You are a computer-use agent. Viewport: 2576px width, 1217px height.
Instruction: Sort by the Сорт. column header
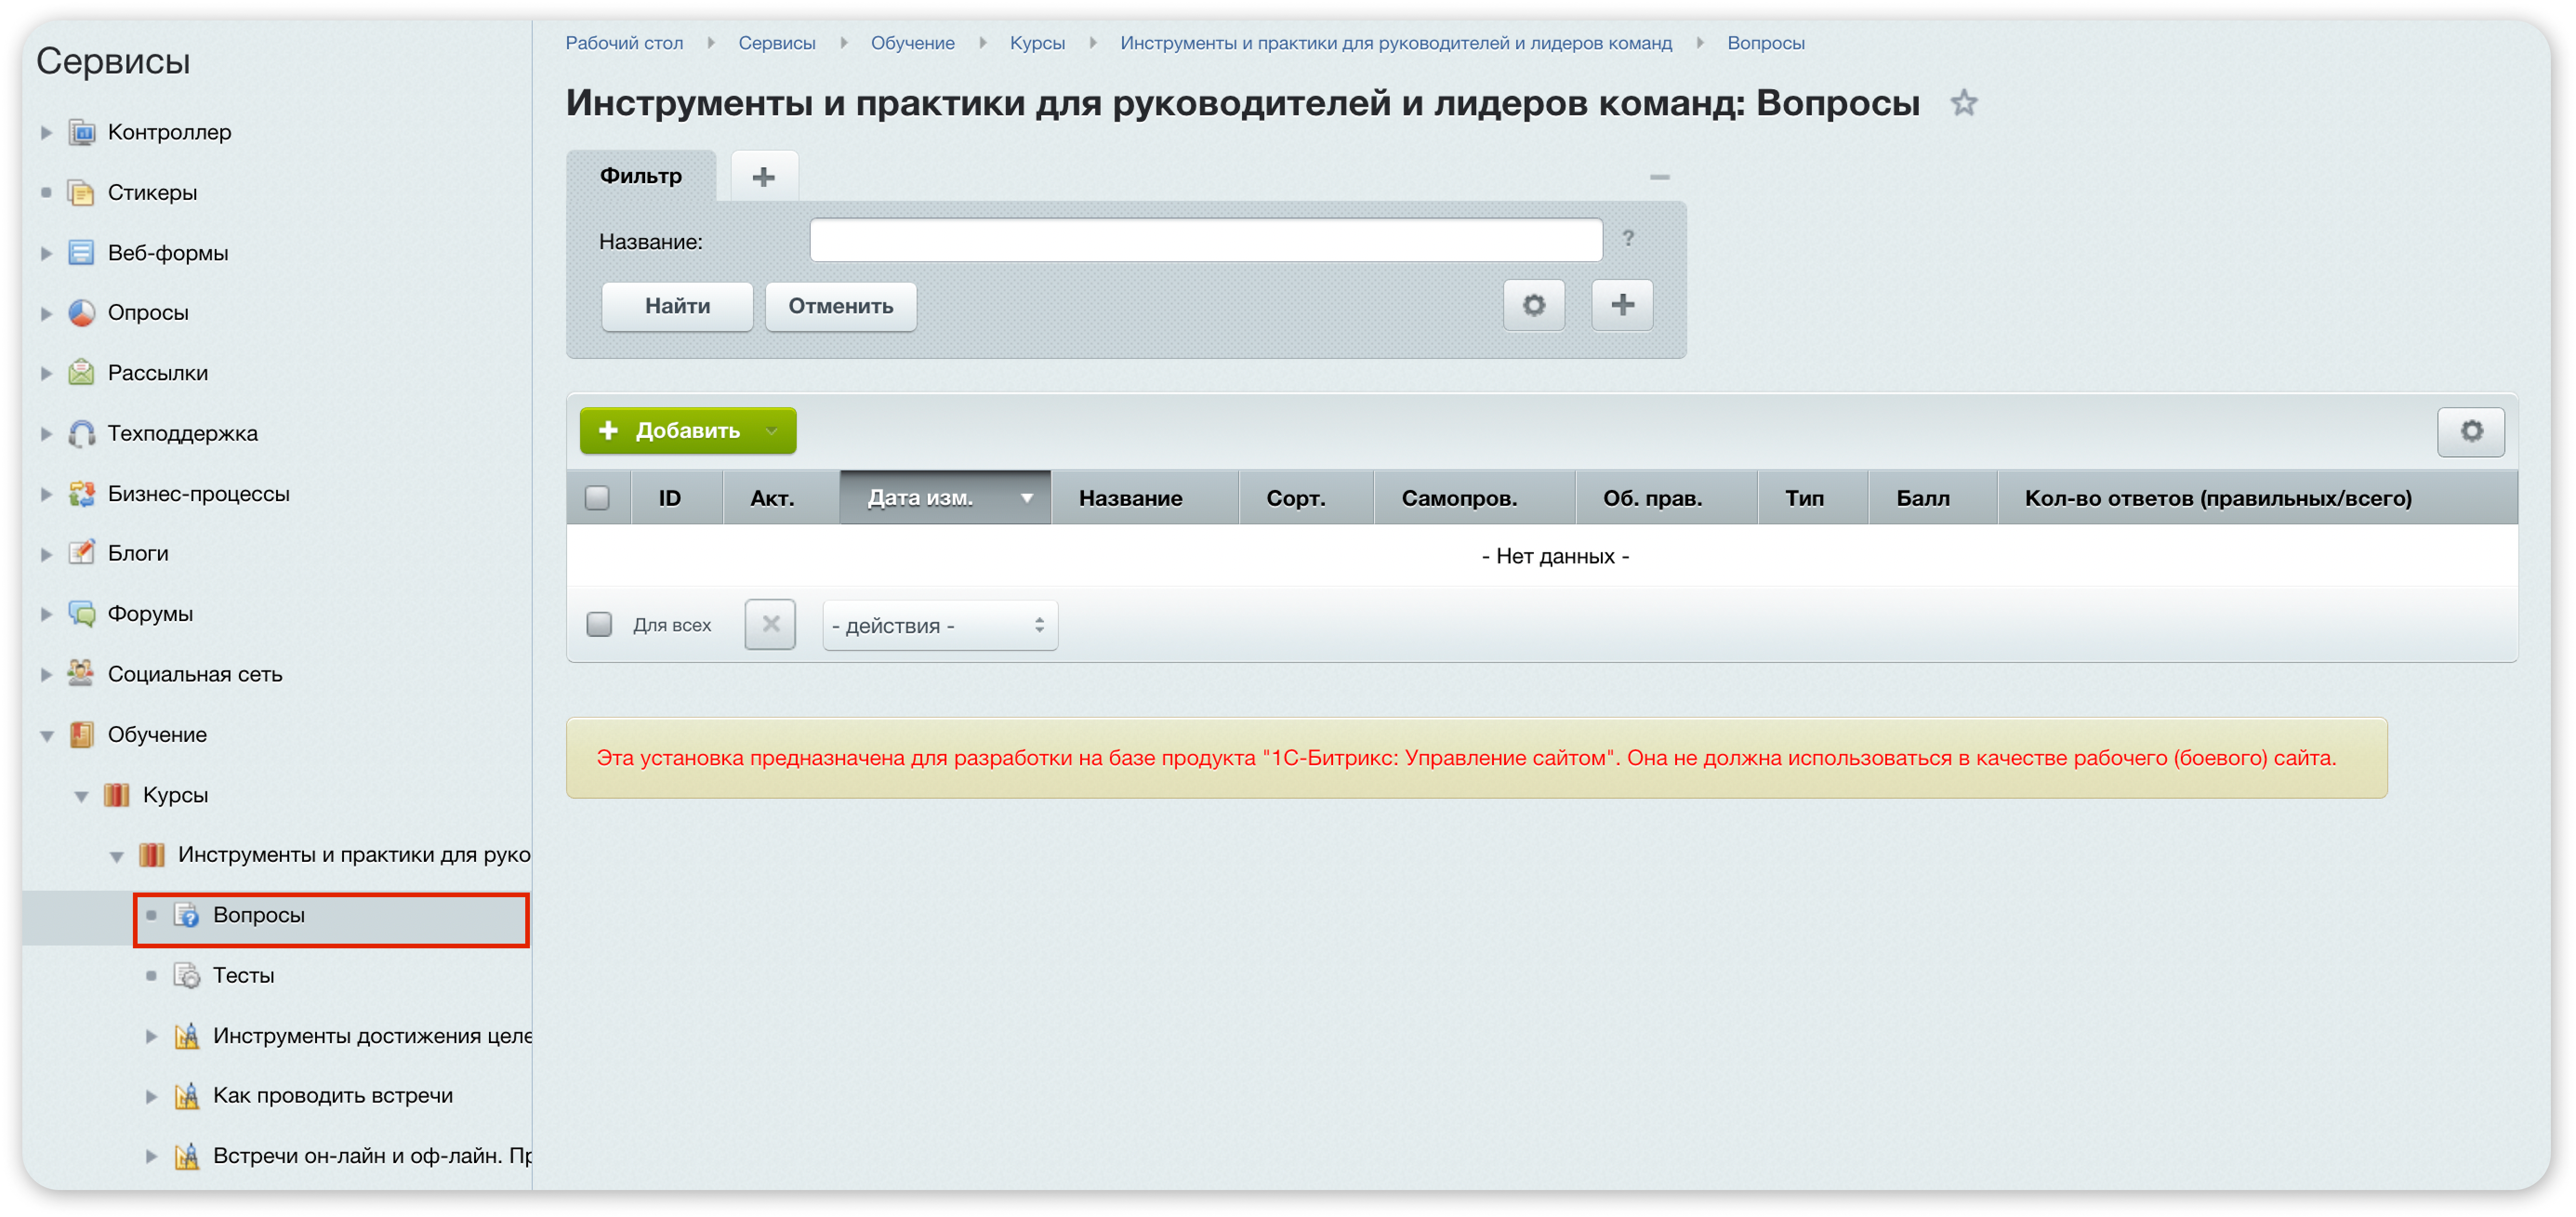click(x=1306, y=498)
